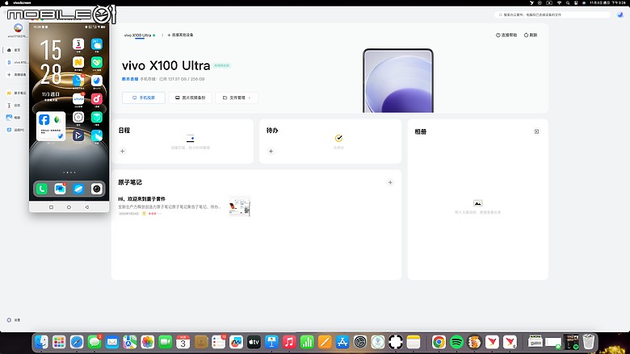Image resolution: width=630 pixels, height=354 pixels.
Task: Open red music app on phone
Action: [96, 99]
